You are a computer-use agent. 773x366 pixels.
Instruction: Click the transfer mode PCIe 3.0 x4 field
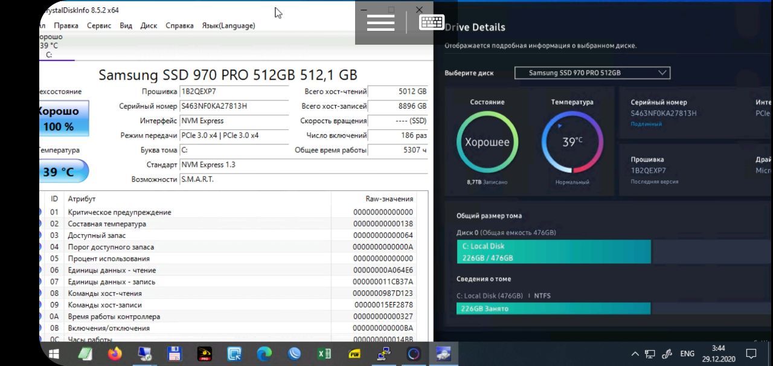234,135
